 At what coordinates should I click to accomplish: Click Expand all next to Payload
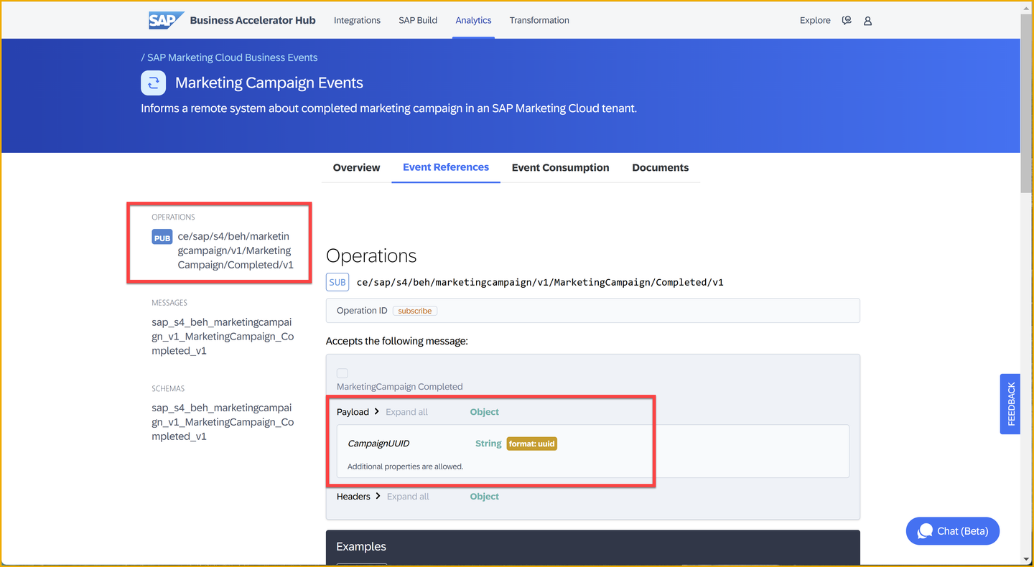pos(406,412)
